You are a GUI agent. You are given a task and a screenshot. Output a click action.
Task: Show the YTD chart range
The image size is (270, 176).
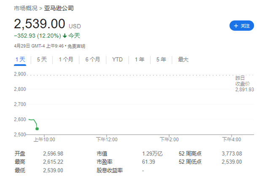pos(117,60)
